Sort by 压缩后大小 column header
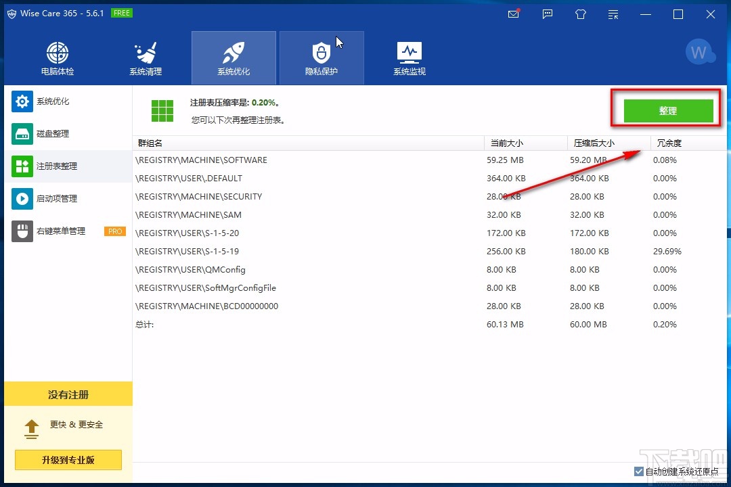Viewport: 731px width, 487px height. 609,143
